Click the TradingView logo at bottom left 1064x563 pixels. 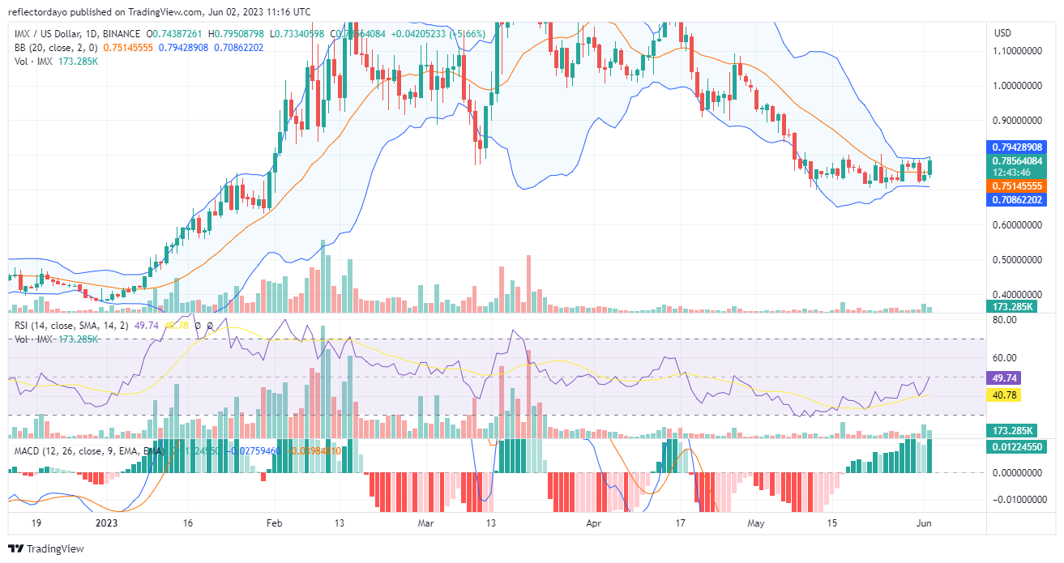tap(46, 548)
